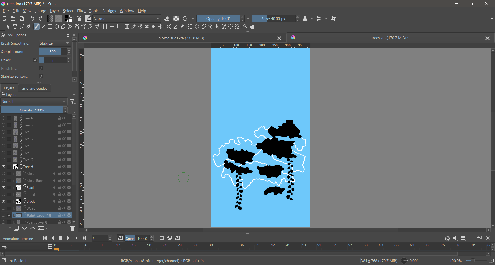Select the Ellipse shape tool
495x265 pixels.
[57, 27]
